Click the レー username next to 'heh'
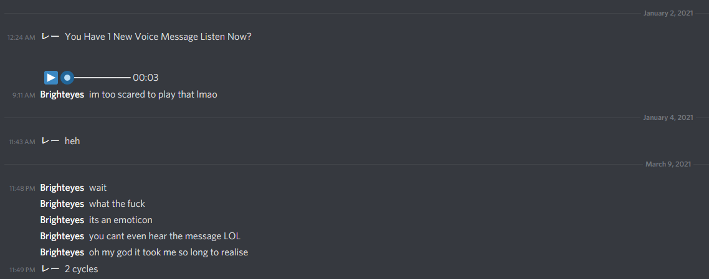Screen dimensions: 709x279 coord(50,141)
